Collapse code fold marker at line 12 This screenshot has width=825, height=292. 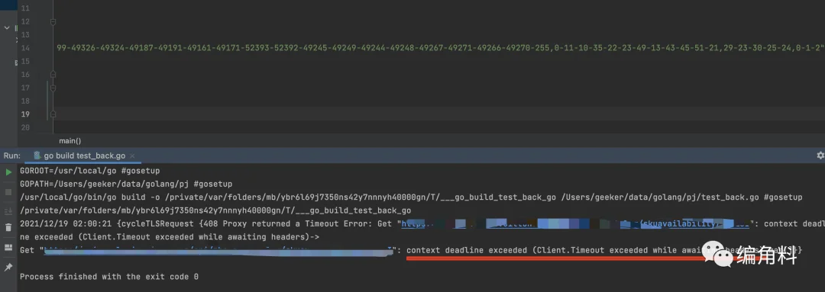tap(53, 22)
